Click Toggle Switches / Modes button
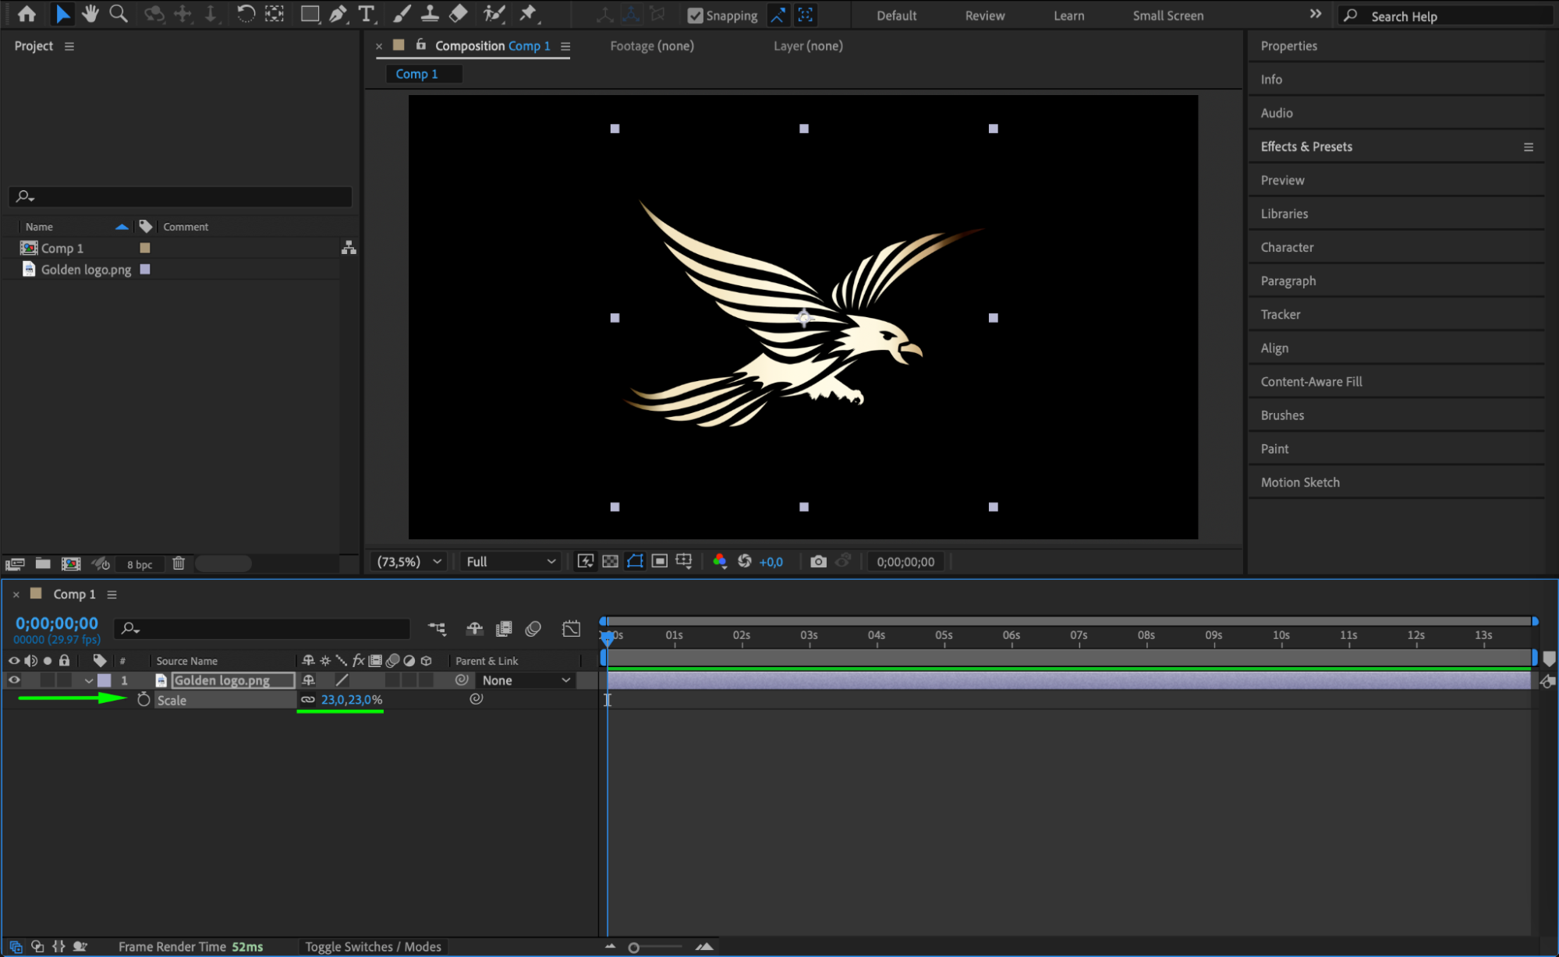This screenshot has width=1559, height=957. click(x=373, y=947)
